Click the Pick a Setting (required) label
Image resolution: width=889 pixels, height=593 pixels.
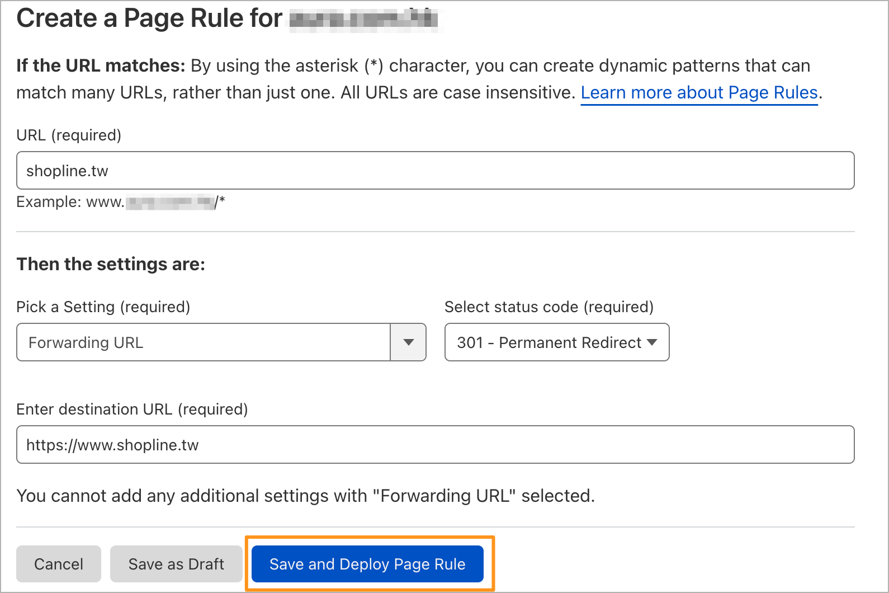click(x=103, y=307)
